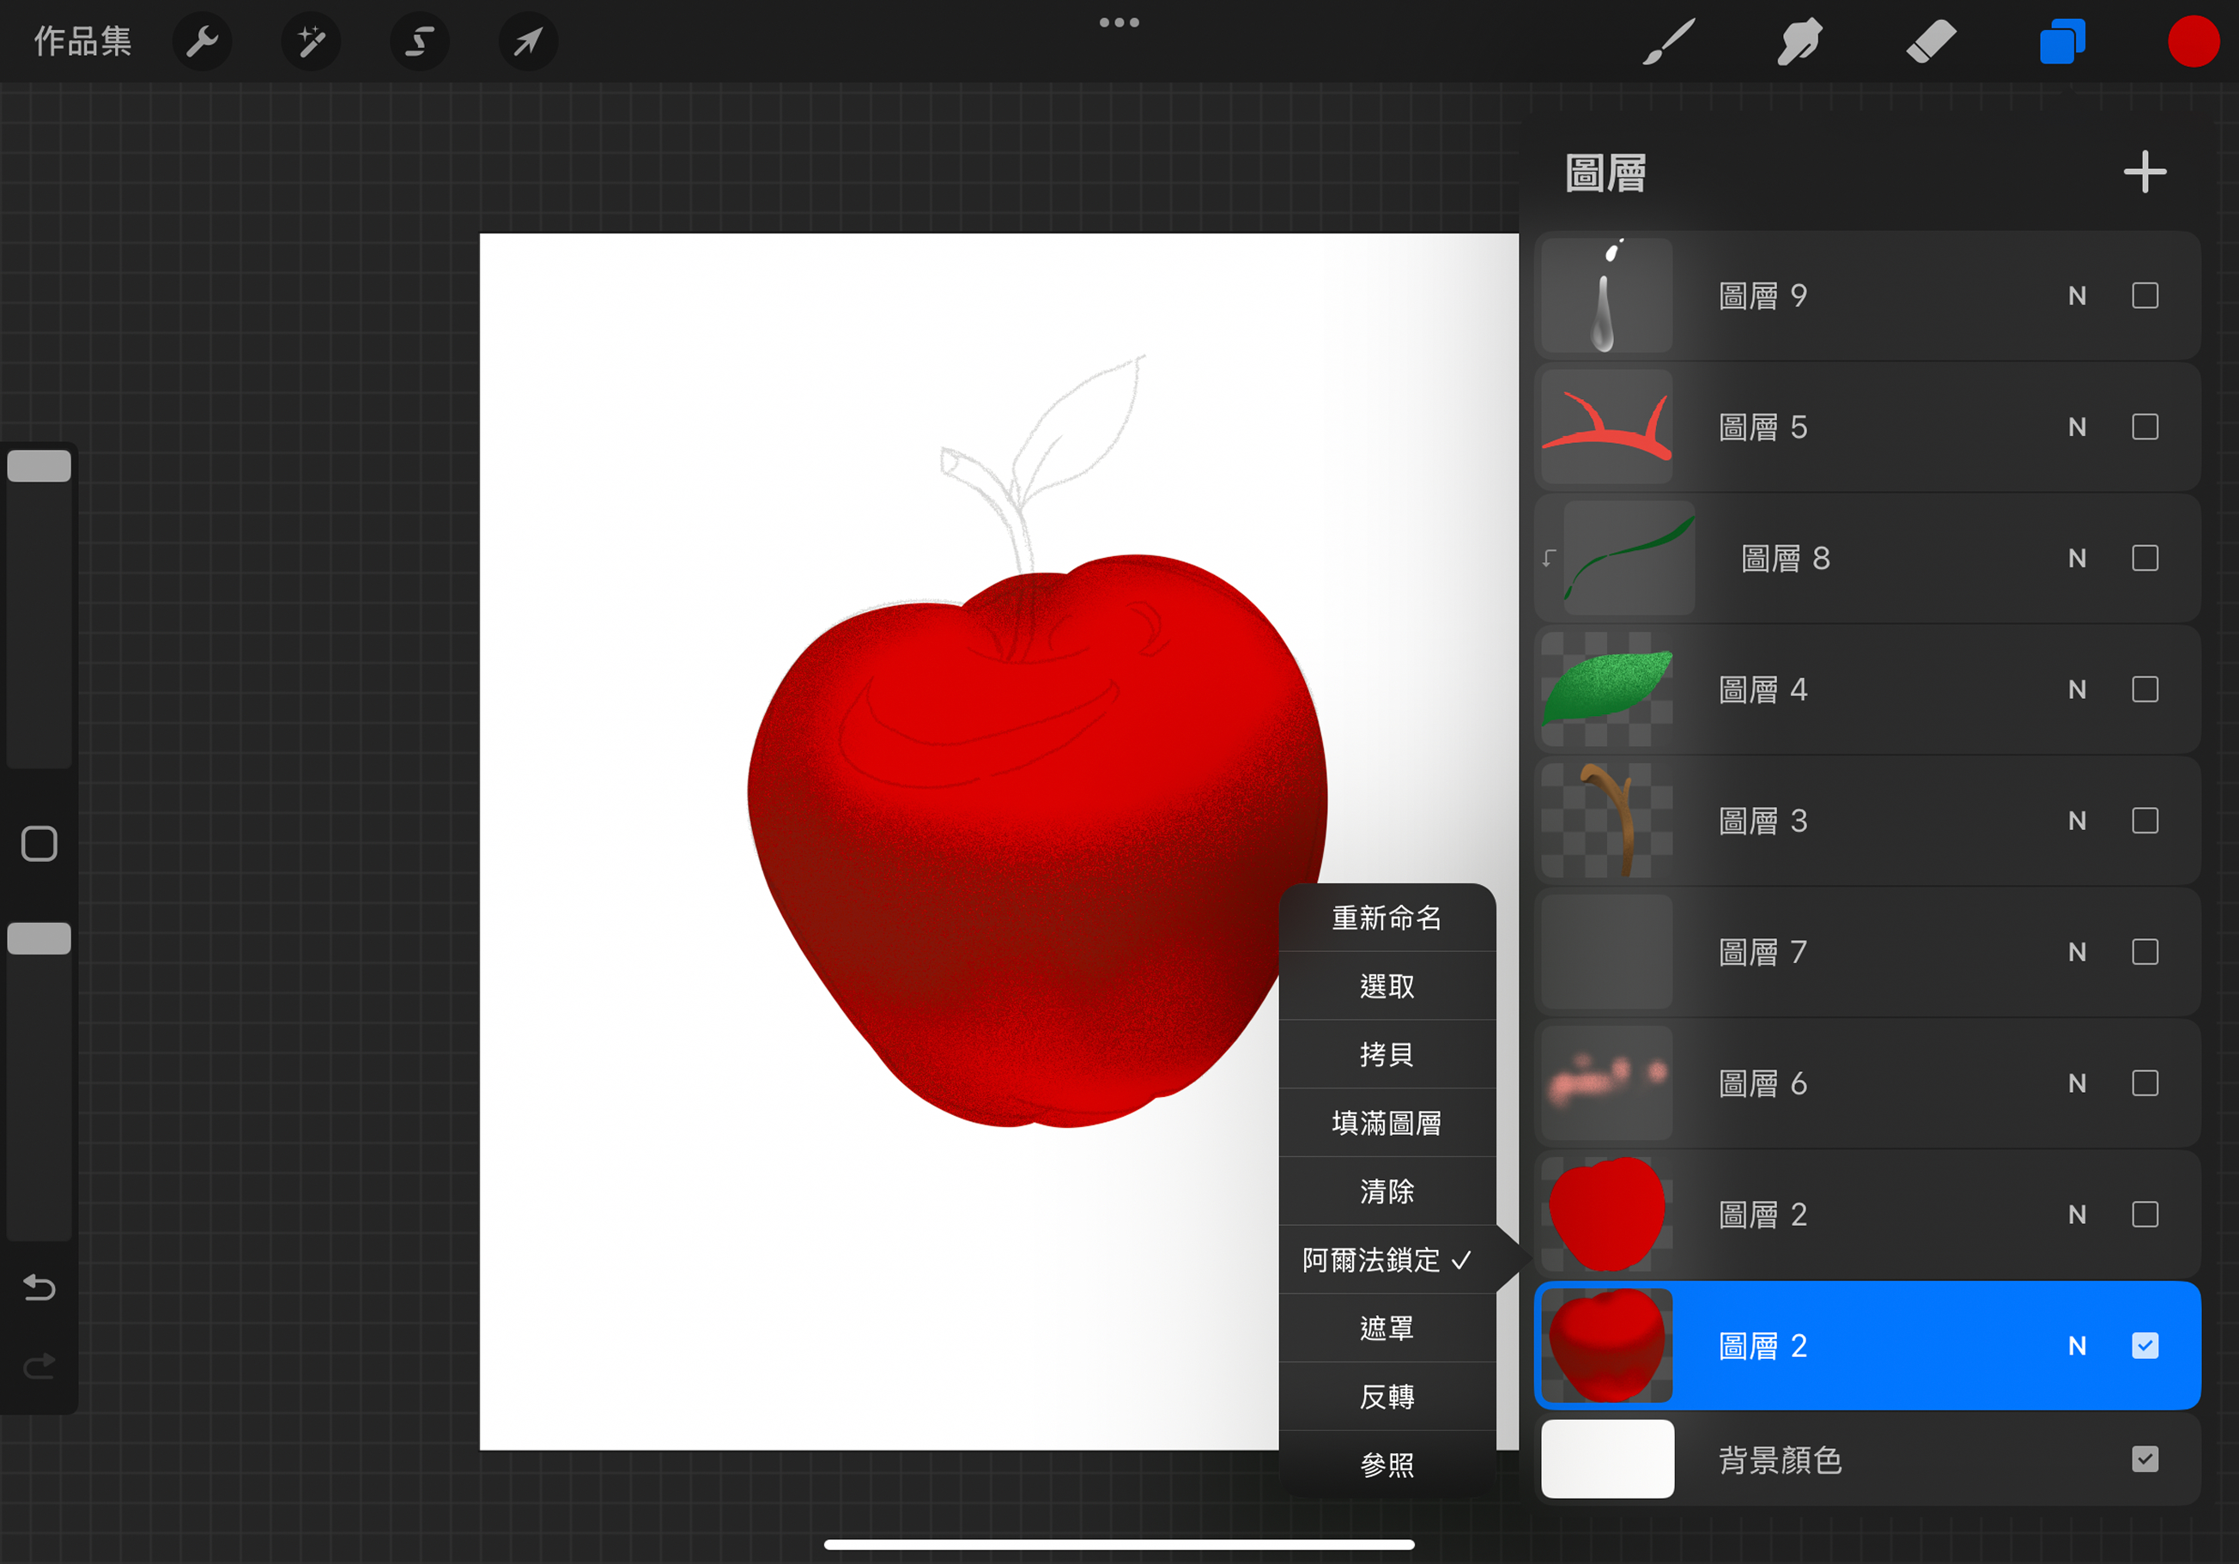This screenshot has width=2239, height=1564.
Task: Tap the undo arrow
Action: coord(39,1288)
